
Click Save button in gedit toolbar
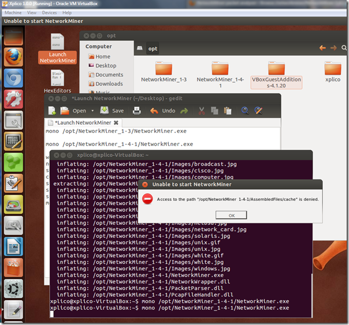tap(112, 110)
